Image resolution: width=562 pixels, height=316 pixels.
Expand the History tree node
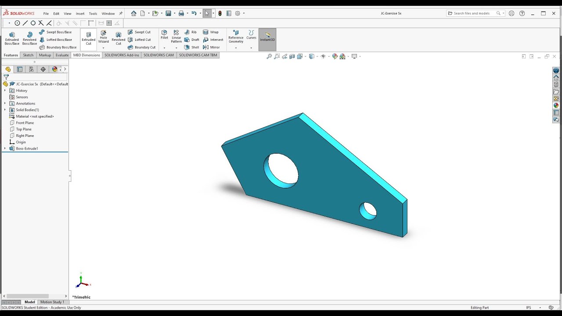[x=5, y=90]
